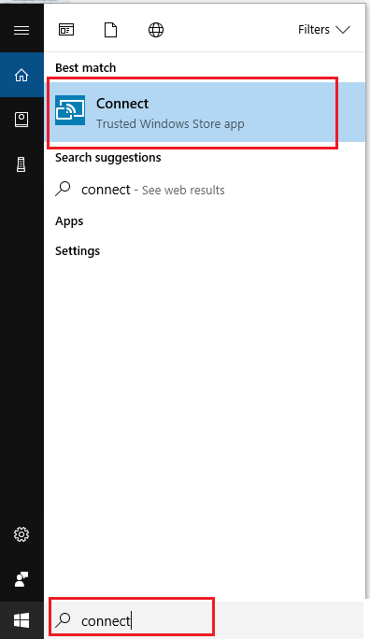The height and width of the screenshot is (639, 370).
Task: Open Settings gear in the sidebar
Action: point(21,534)
